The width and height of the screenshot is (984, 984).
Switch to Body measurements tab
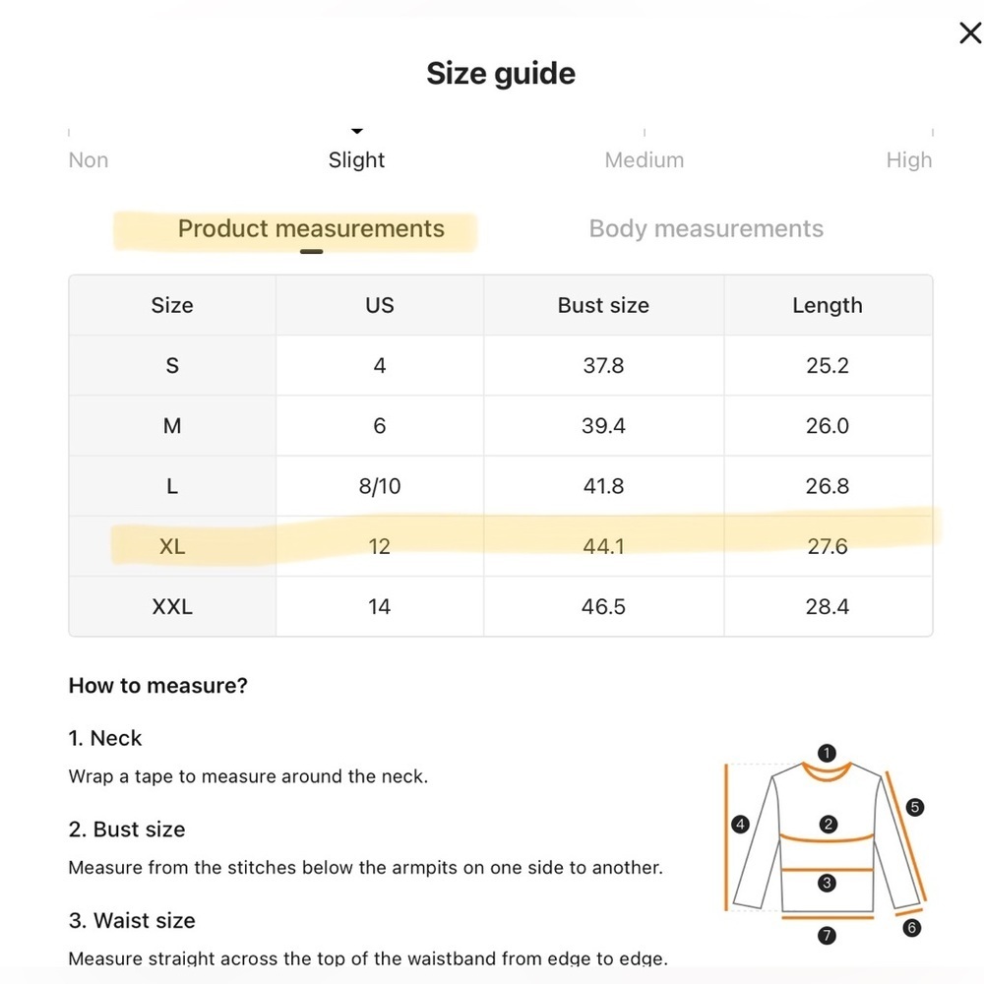[706, 228]
